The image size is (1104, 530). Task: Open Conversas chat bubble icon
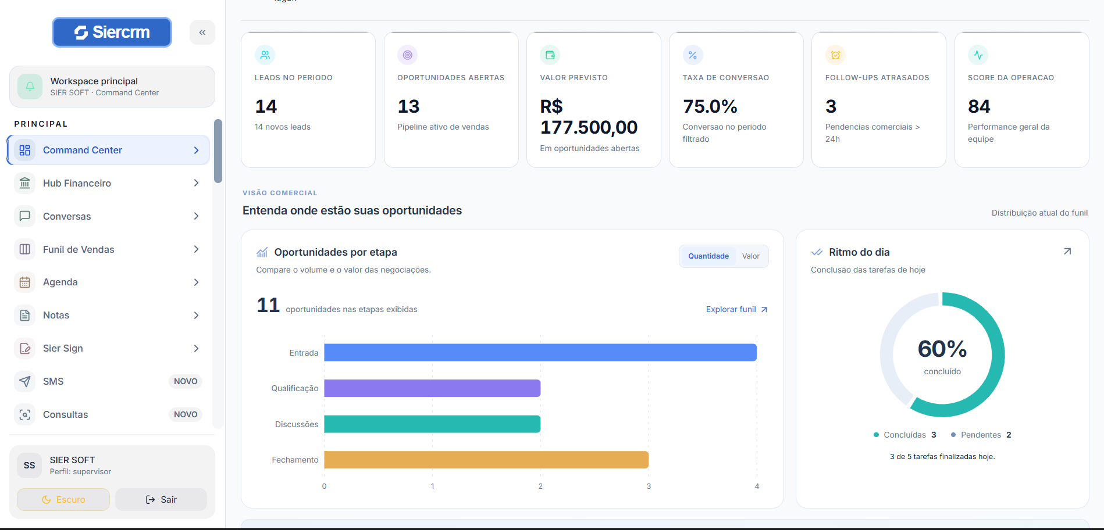[24, 216]
